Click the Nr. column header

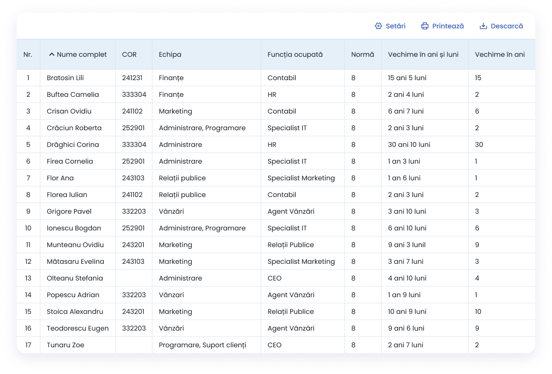pos(28,54)
